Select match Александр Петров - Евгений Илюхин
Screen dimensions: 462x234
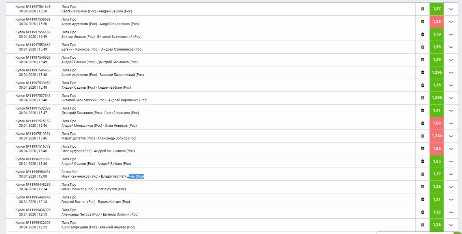pyautogui.click(x=100, y=214)
